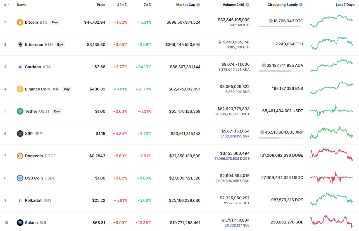359x231 pixels.
Task: Open Ethereum's 7-day sparkline chart
Action: click(x=332, y=43)
